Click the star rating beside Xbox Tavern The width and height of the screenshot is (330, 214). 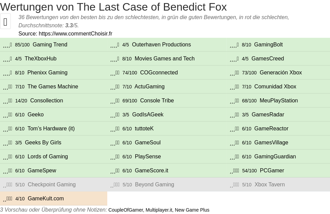tap(234, 185)
